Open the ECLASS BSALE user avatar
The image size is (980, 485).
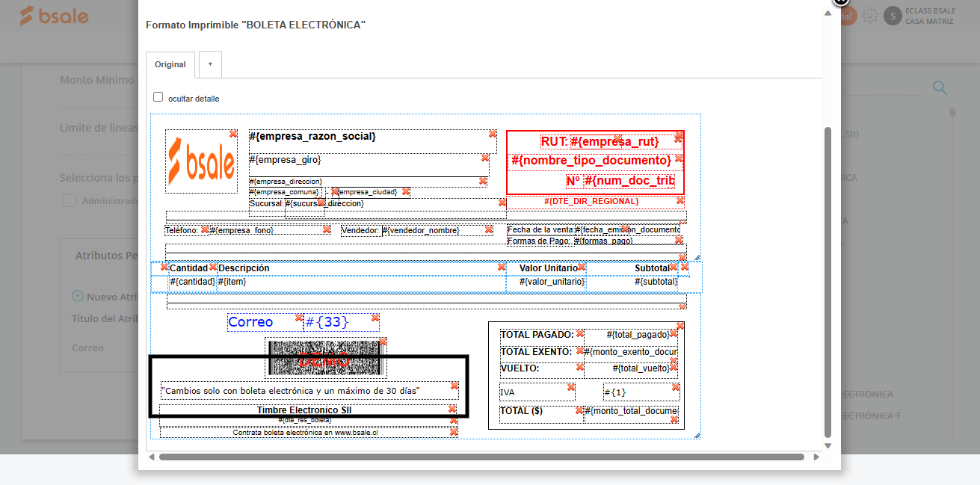pyautogui.click(x=893, y=16)
